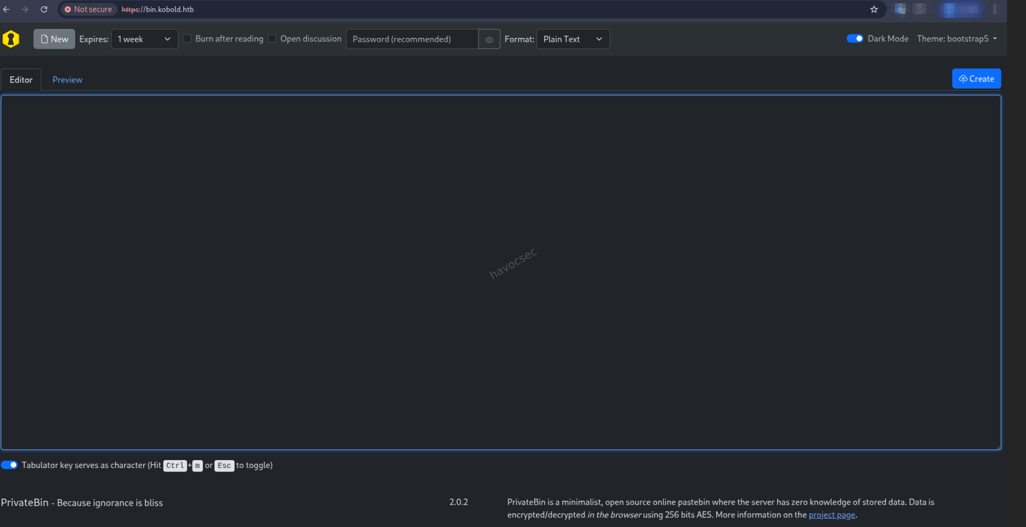Go forward with browser forward arrow

[x=25, y=9]
